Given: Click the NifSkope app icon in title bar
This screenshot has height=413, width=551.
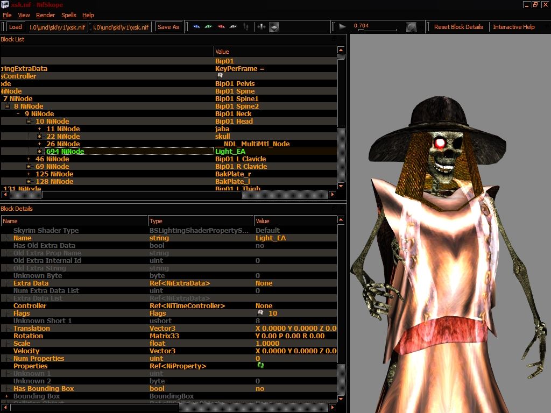Looking at the screenshot, I should pos(5,4).
